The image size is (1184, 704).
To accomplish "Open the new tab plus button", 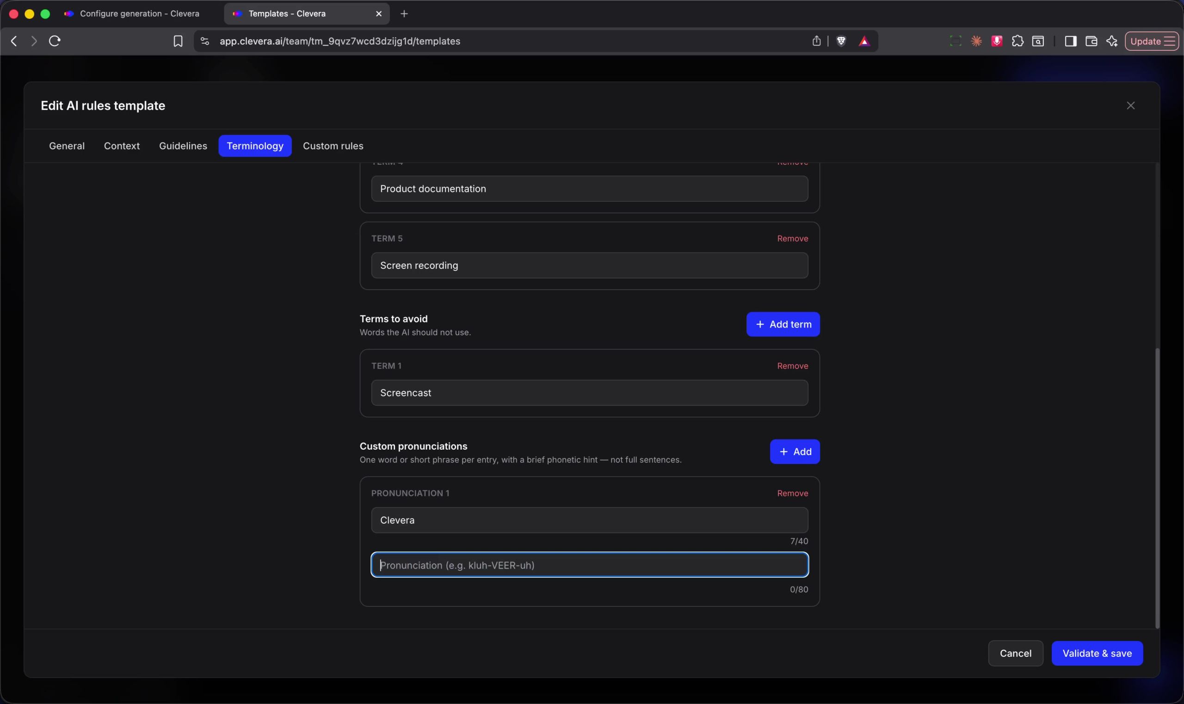I will coord(404,14).
